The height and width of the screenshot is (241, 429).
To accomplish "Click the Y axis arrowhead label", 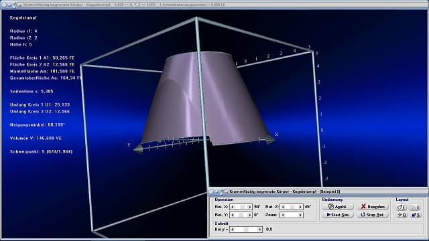I will (x=129, y=145).
